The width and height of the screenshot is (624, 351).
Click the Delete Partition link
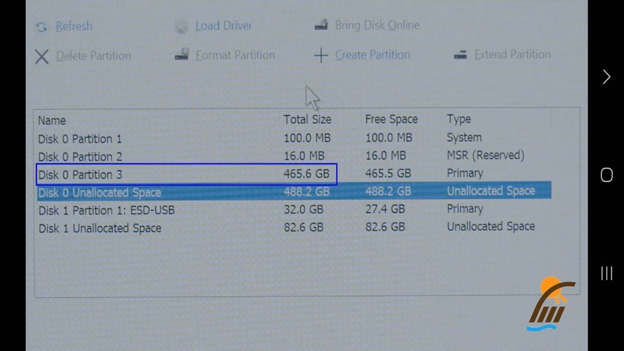(x=94, y=56)
